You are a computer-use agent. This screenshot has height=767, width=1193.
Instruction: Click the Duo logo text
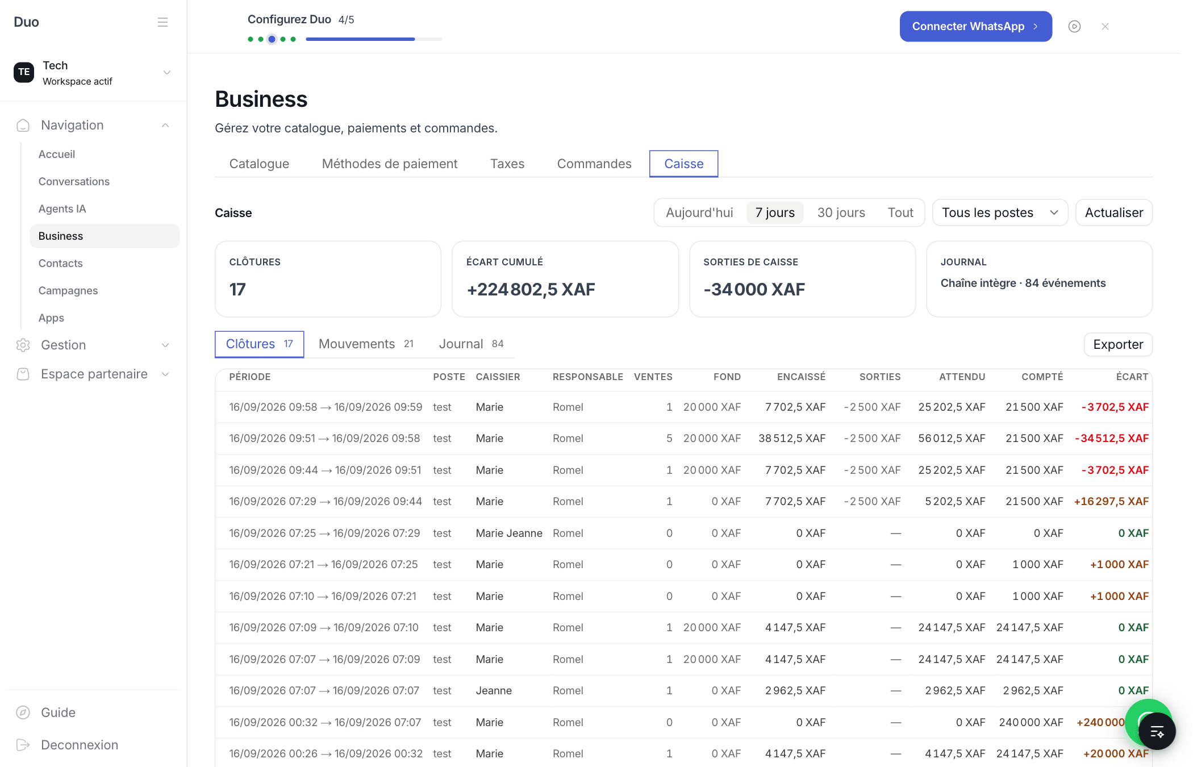pos(26,22)
